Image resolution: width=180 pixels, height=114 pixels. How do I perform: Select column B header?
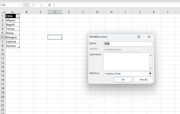coord(27,12)
